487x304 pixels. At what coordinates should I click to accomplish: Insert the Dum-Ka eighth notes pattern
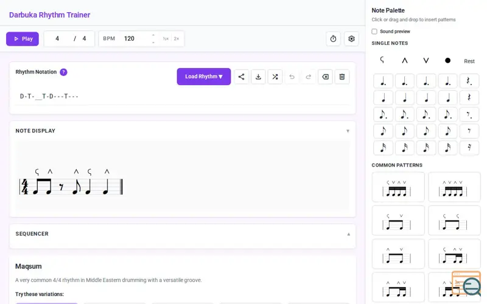[x=398, y=221]
